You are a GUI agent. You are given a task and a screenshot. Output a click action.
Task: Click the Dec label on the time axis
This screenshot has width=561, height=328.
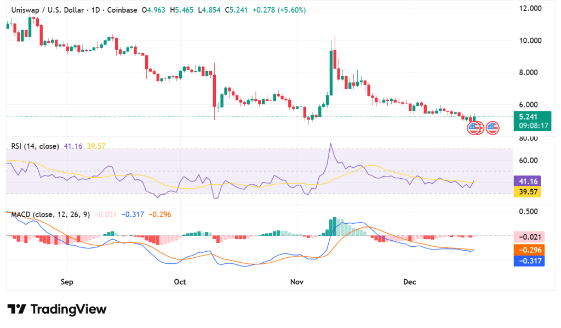pyautogui.click(x=410, y=282)
